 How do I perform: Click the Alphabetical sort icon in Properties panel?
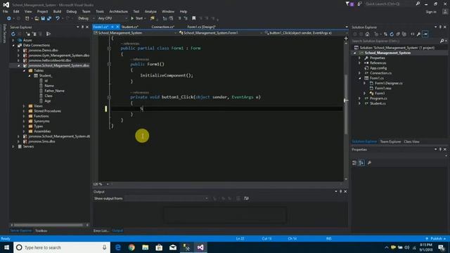click(361, 163)
